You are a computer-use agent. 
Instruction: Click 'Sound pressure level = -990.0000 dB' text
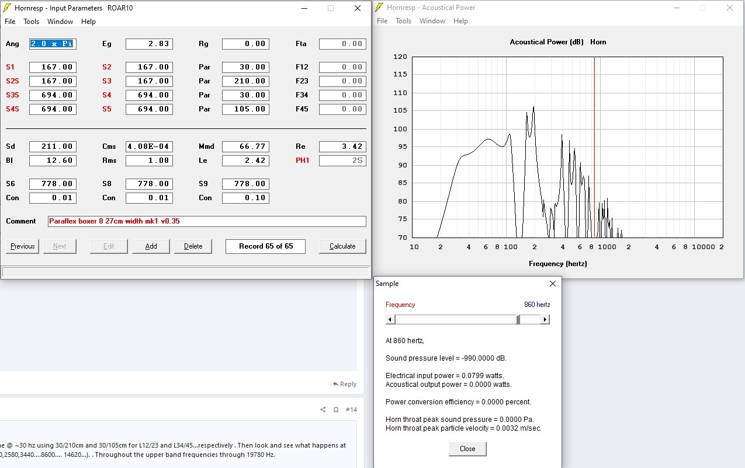pos(445,358)
